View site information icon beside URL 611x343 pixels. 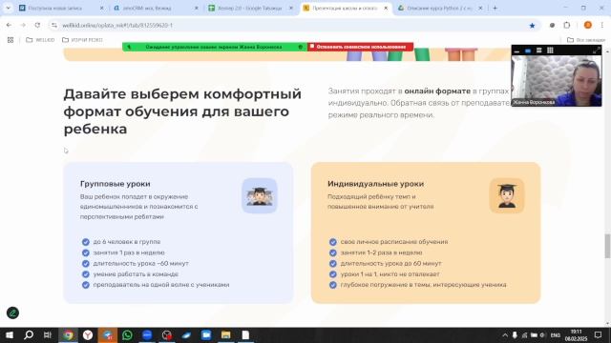54,26
